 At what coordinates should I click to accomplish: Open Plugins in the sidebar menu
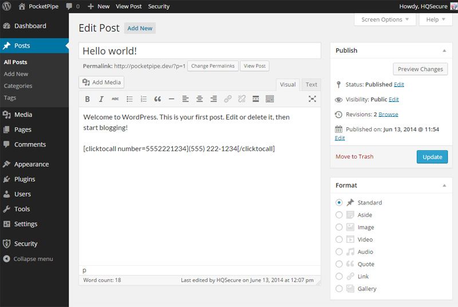coord(25,179)
